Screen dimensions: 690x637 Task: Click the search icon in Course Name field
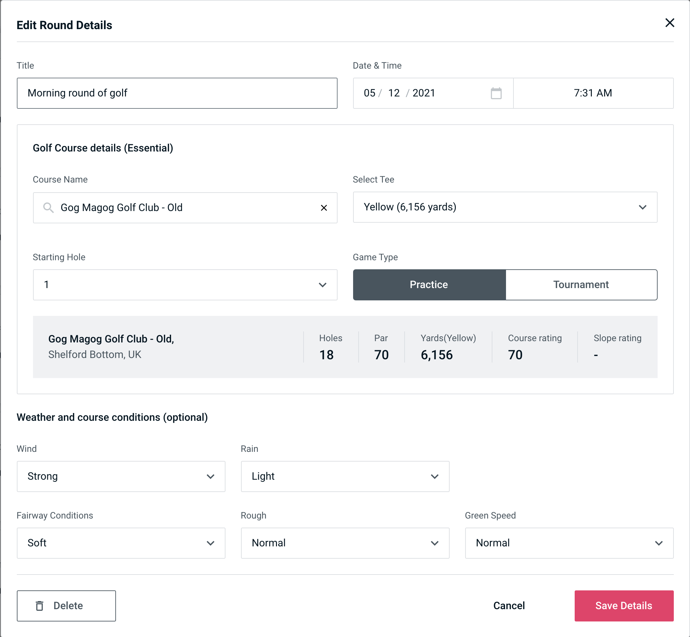coord(48,207)
